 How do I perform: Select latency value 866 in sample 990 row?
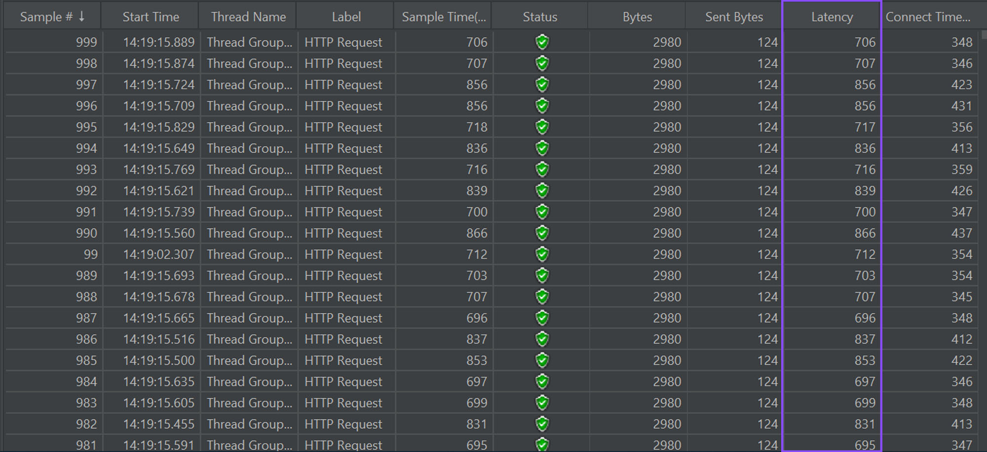tap(865, 233)
